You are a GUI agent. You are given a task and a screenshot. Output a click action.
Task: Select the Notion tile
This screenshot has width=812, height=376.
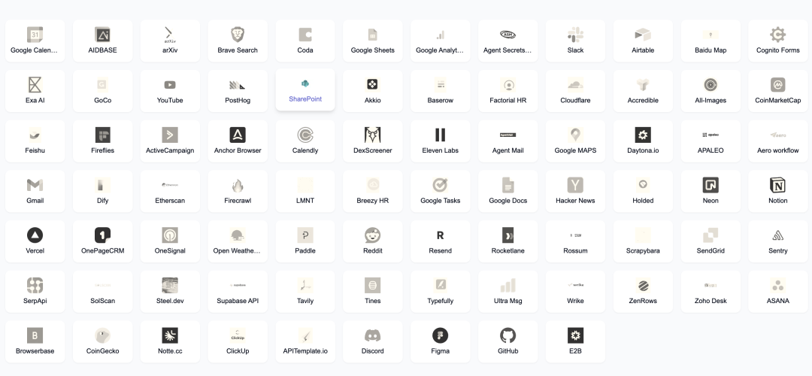point(778,192)
